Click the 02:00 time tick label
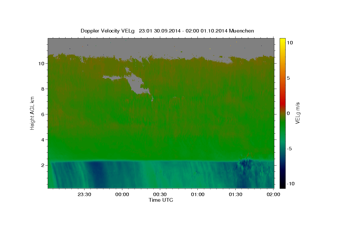 [x=273, y=194]
